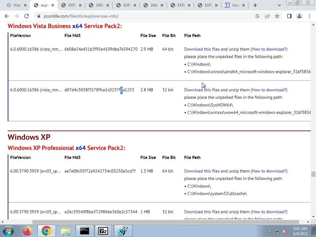
Task: Click the 2.9 MB file size cell
Action: pyautogui.click(x=147, y=49)
